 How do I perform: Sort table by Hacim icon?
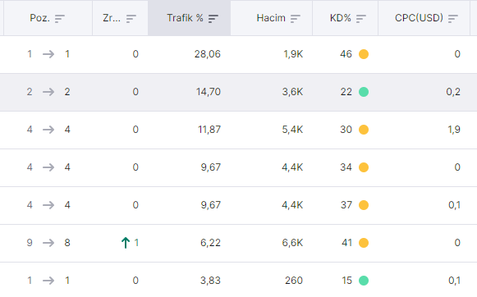pyautogui.click(x=296, y=19)
